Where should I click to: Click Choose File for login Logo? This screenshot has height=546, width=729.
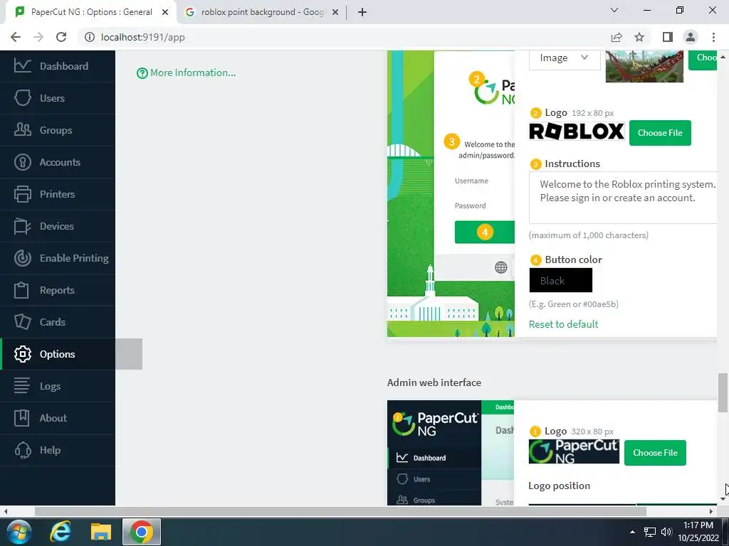(660, 133)
